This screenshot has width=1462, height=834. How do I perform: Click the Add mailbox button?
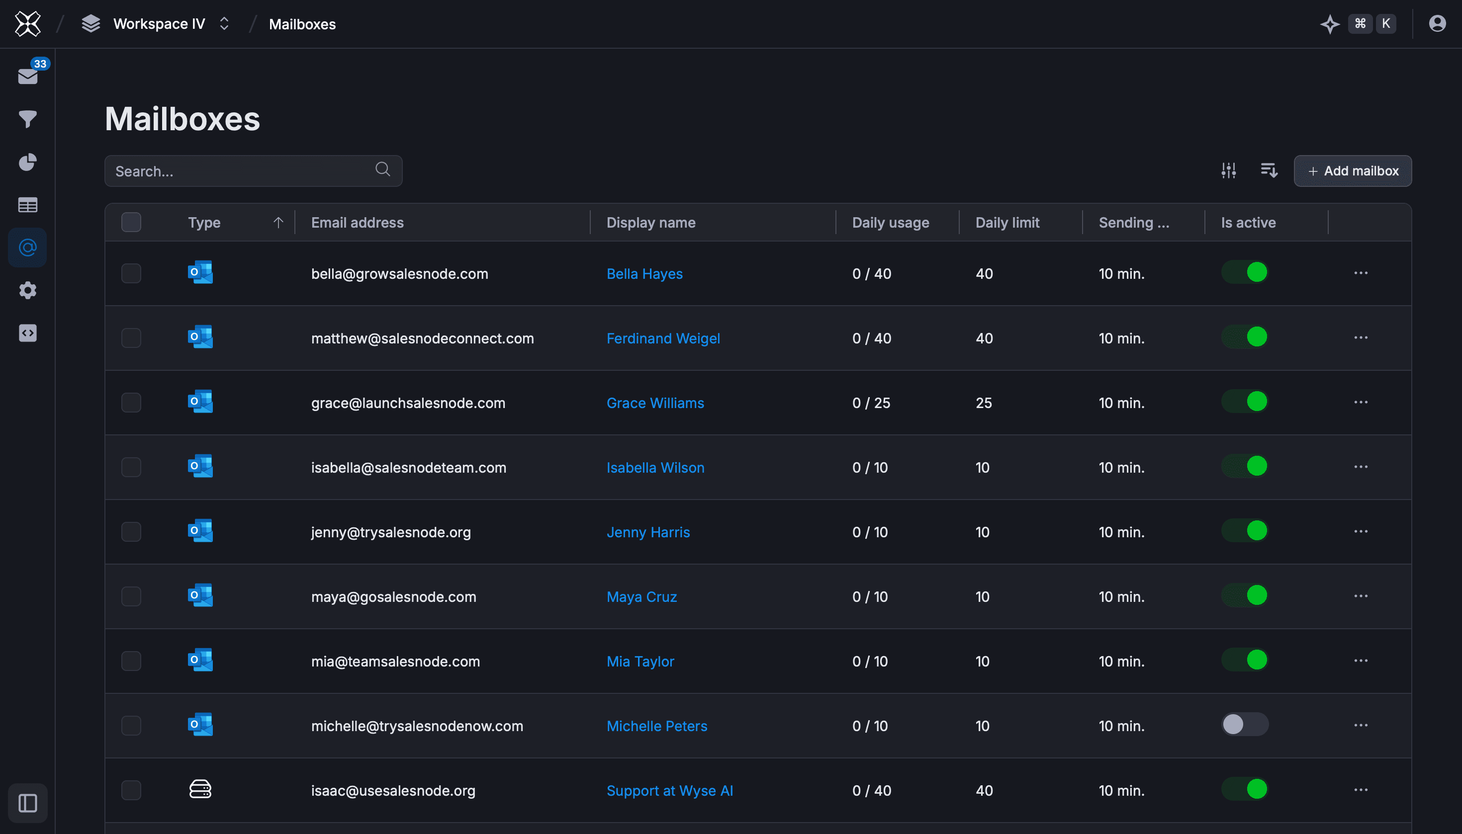pos(1353,170)
